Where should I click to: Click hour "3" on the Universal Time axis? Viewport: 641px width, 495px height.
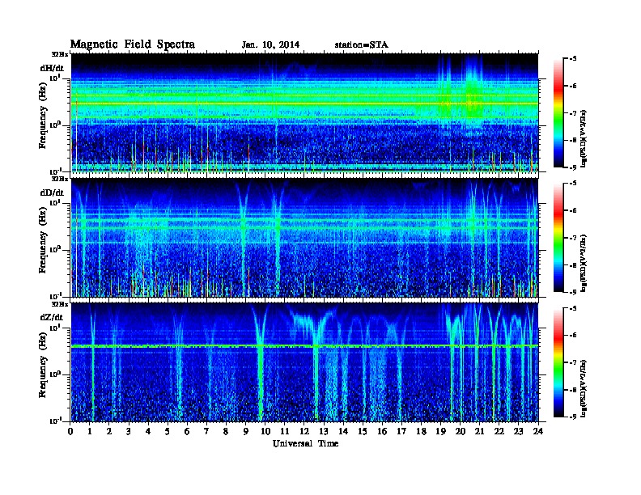coord(129,431)
